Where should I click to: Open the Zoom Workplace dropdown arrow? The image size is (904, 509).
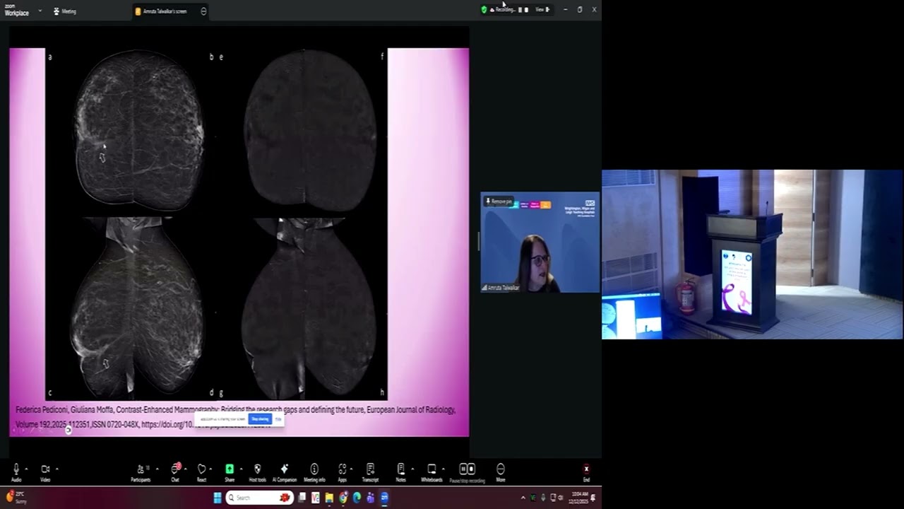coord(40,11)
